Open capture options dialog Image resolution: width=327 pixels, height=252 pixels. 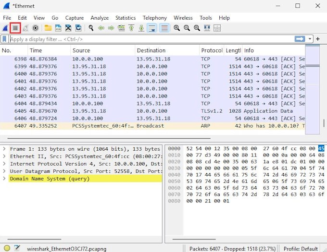pos(36,28)
